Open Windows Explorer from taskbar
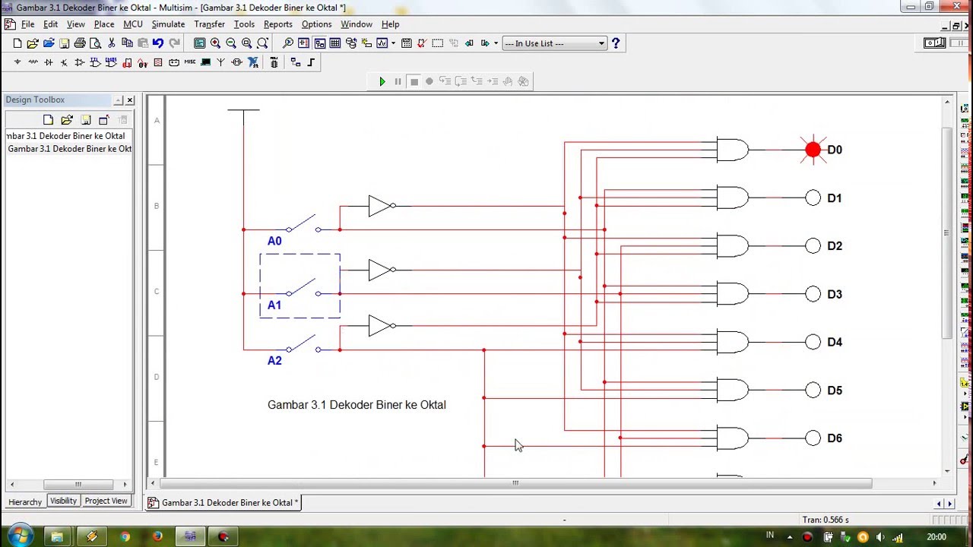Viewport: 973px width, 547px height. coord(57,536)
